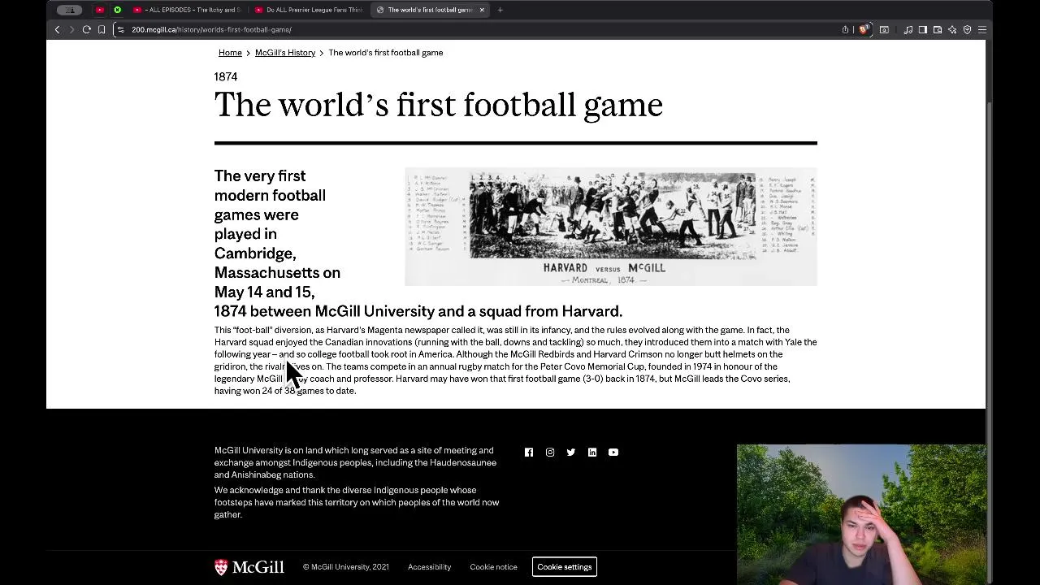Open the Brave VPN shield icon
This screenshot has height=585, width=1040.
tap(967, 29)
